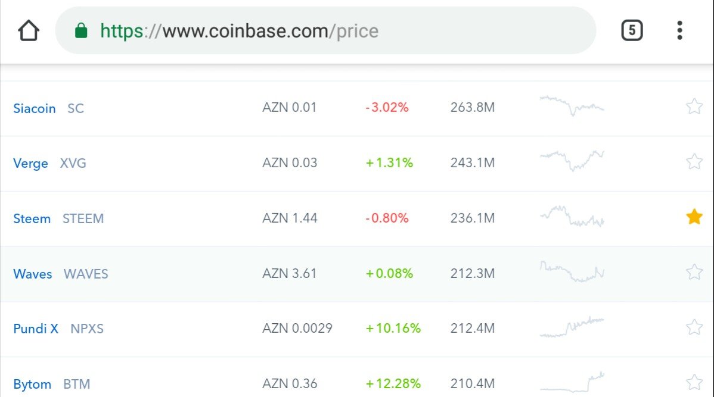This screenshot has width=714, height=397.
Task: Toggle the Bytom favorite star
Action: click(x=694, y=383)
